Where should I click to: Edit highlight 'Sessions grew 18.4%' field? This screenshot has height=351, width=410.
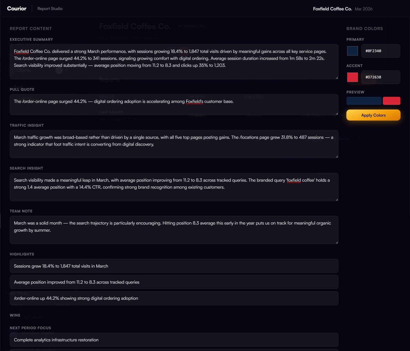click(174, 266)
